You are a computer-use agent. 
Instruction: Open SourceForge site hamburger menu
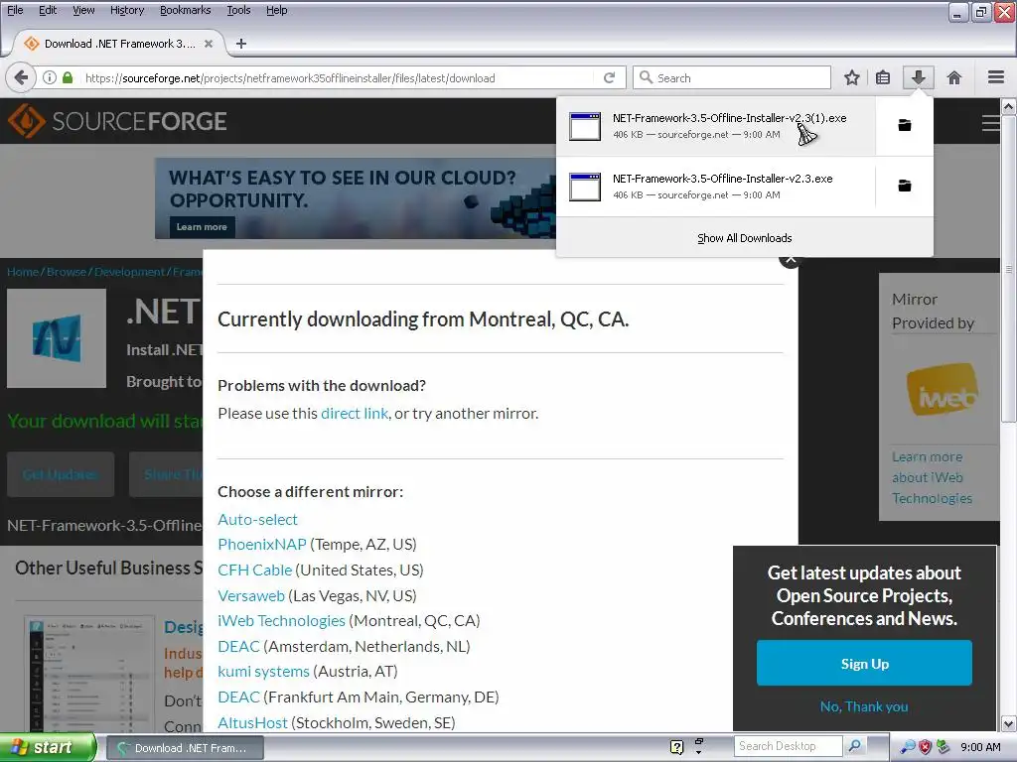[990, 123]
